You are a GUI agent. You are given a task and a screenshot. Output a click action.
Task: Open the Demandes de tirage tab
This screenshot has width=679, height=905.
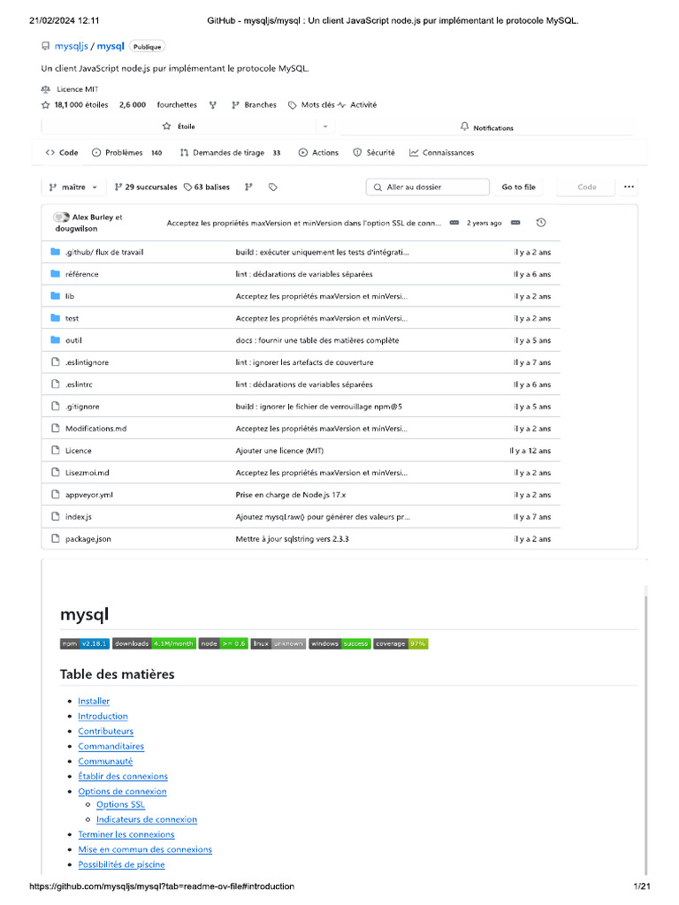coord(230,153)
